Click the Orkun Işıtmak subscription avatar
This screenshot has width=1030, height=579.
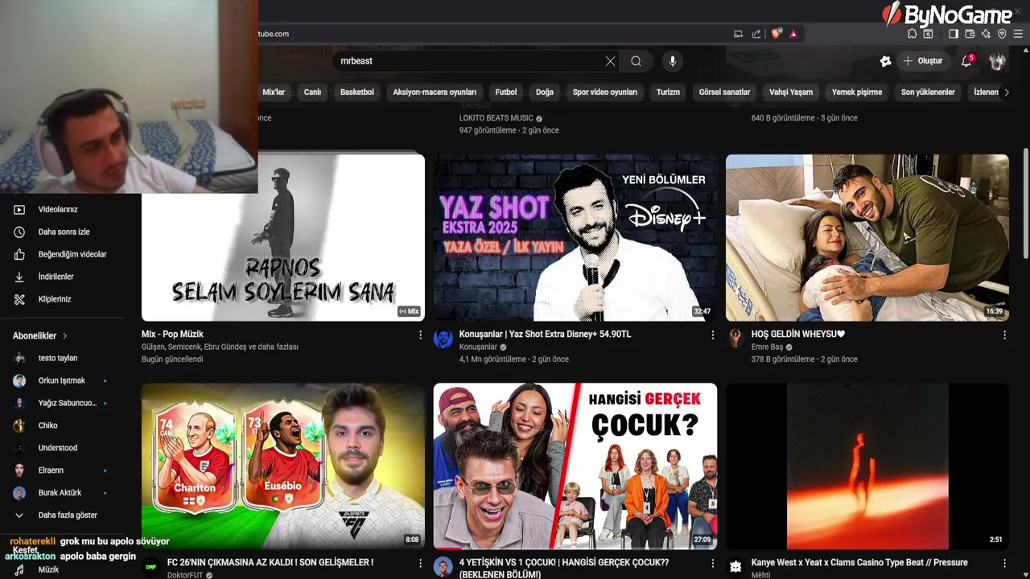click(19, 380)
